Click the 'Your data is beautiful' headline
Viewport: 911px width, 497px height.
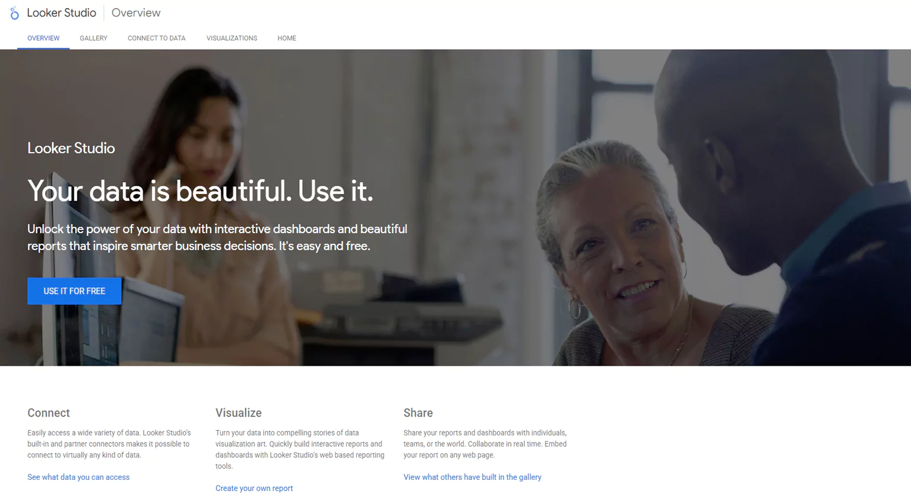tap(200, 191)
